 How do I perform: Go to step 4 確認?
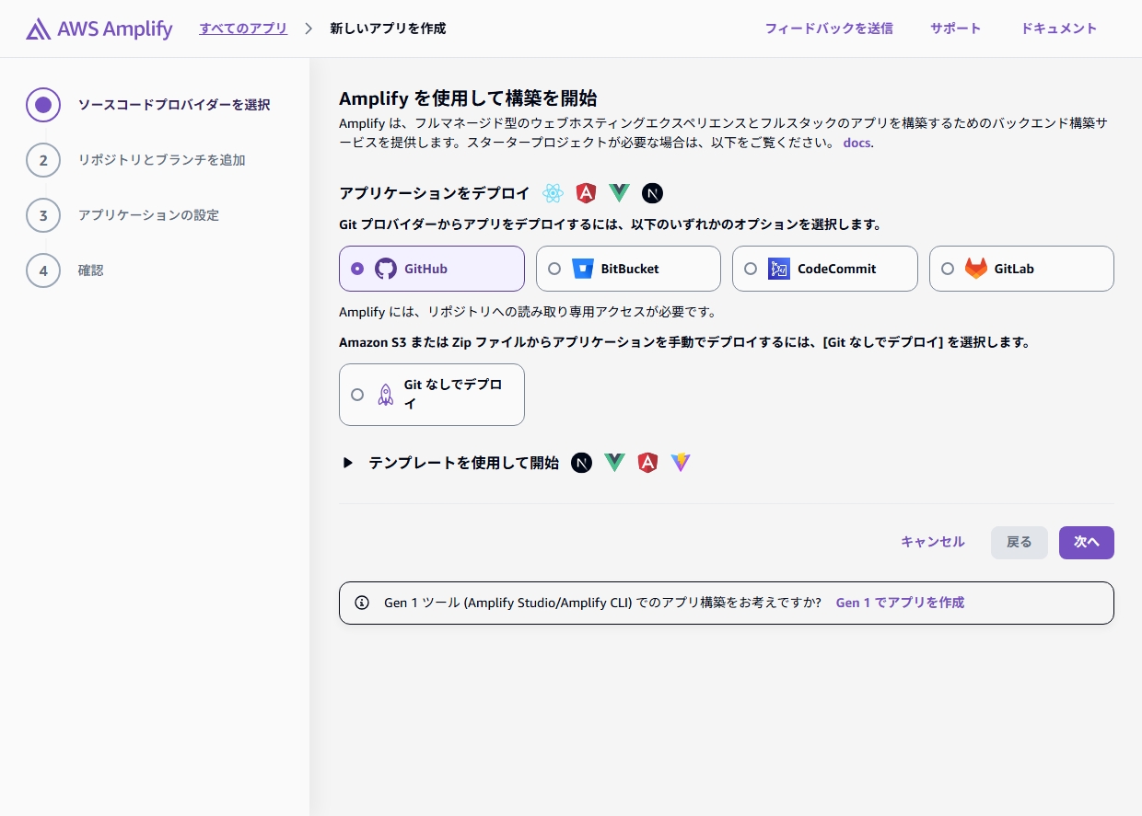(x=64, y=270)
